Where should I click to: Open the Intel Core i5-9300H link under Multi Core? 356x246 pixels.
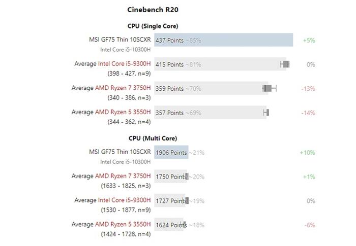[x=124, y=200]
